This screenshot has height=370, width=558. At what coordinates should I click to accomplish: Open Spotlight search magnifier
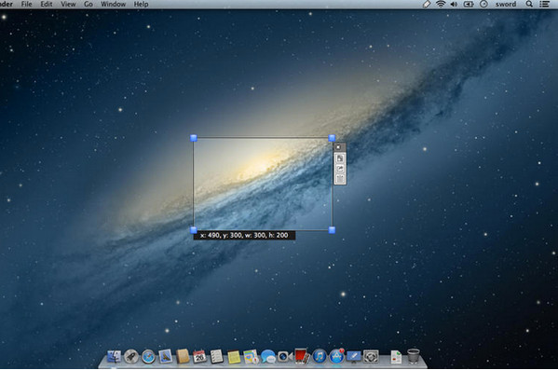[529, 5]
